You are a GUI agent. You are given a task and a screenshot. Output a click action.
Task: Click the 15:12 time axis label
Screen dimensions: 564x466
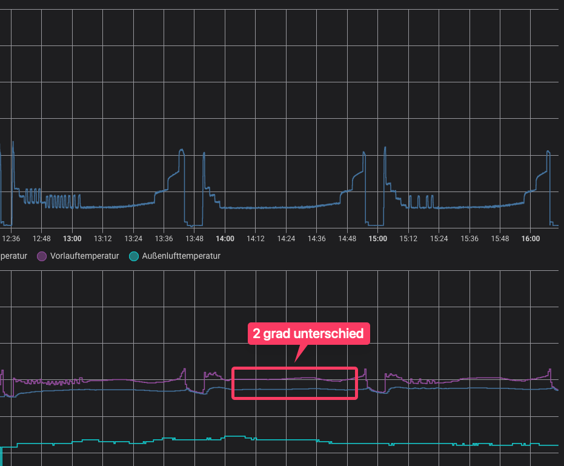(408, 239)
